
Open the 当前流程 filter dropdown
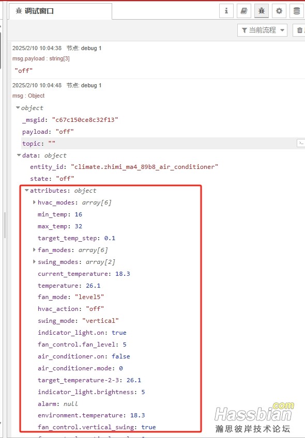[262, 30]
